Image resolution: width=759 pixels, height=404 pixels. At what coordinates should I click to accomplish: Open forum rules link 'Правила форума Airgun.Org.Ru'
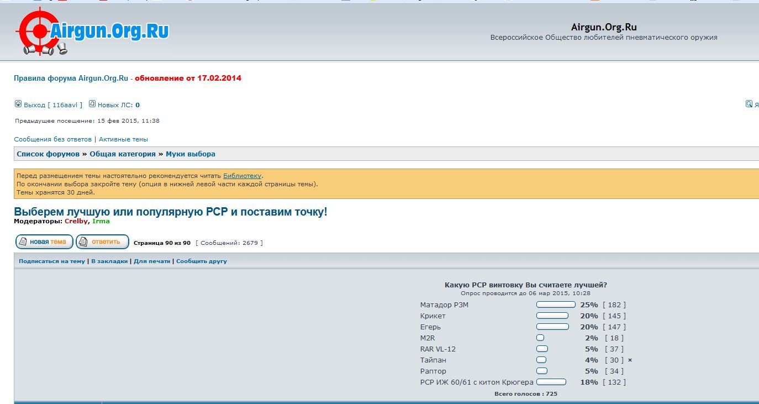click(x=71, y=78)
